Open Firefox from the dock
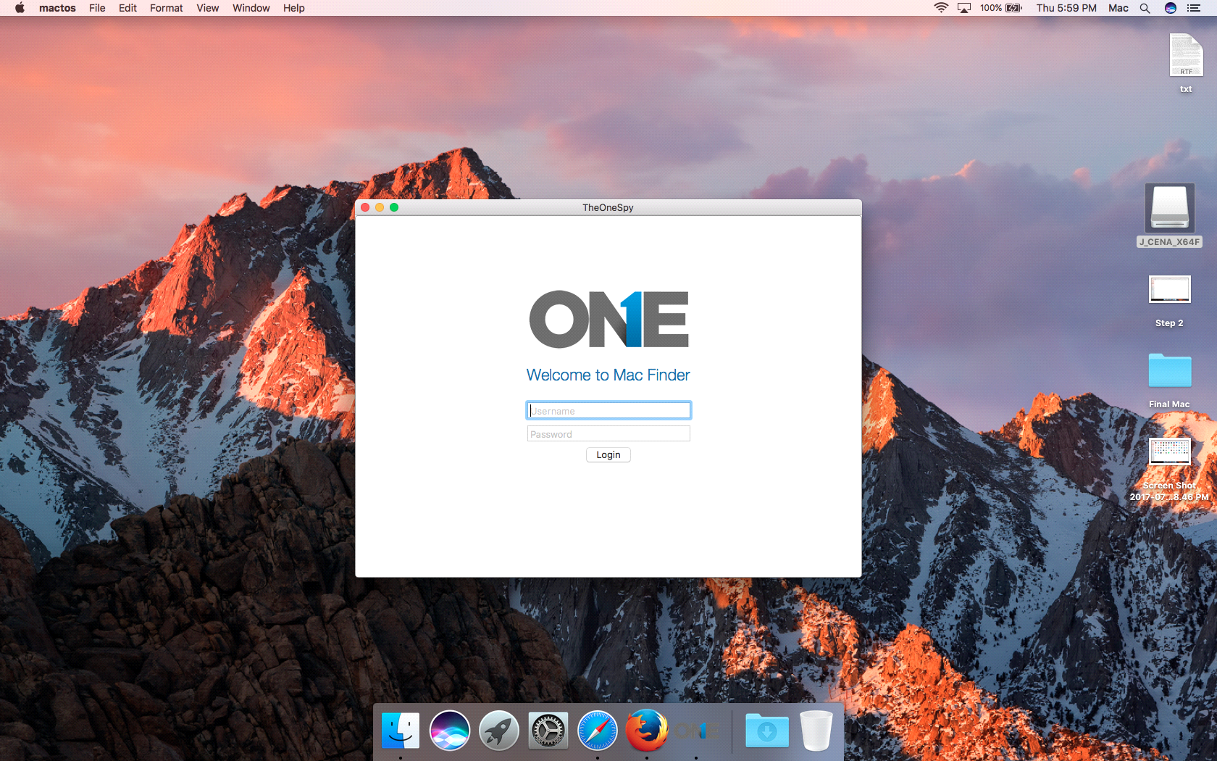 (x=647, y=731)
